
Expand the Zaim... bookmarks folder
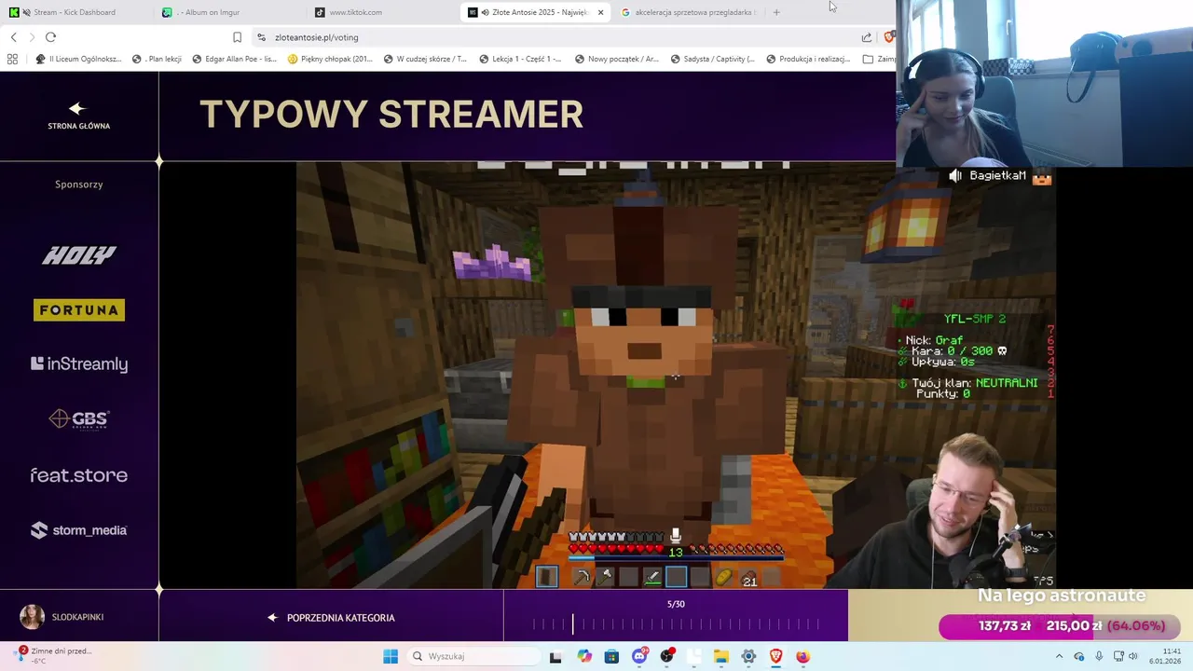click(x=879, y=59)
